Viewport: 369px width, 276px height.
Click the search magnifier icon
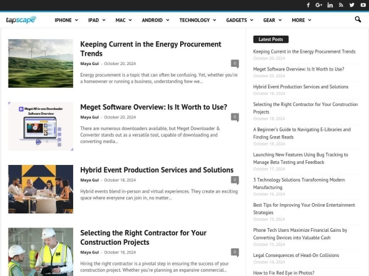coord(358,19)
